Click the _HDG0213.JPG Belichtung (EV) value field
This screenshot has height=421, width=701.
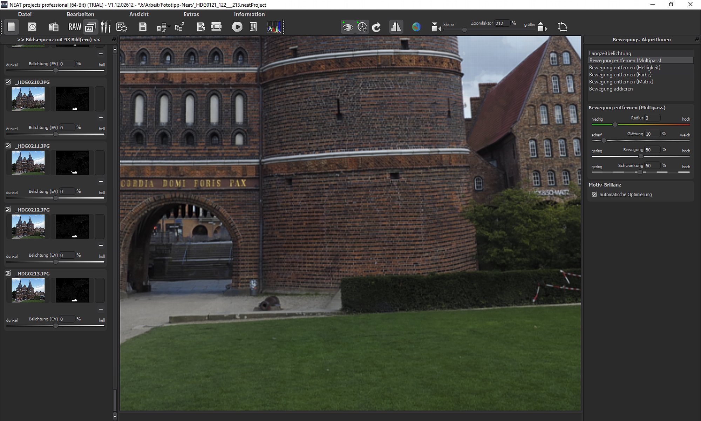(x=67, y=319)
